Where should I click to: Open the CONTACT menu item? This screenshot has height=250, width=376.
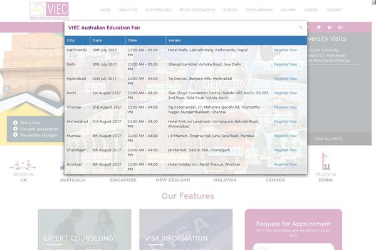[334, 10]
